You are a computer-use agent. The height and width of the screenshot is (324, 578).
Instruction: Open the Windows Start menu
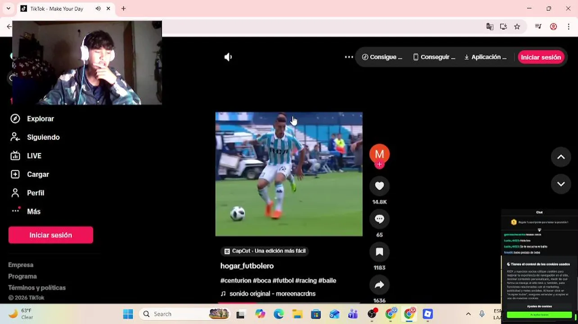coord(128,314)
